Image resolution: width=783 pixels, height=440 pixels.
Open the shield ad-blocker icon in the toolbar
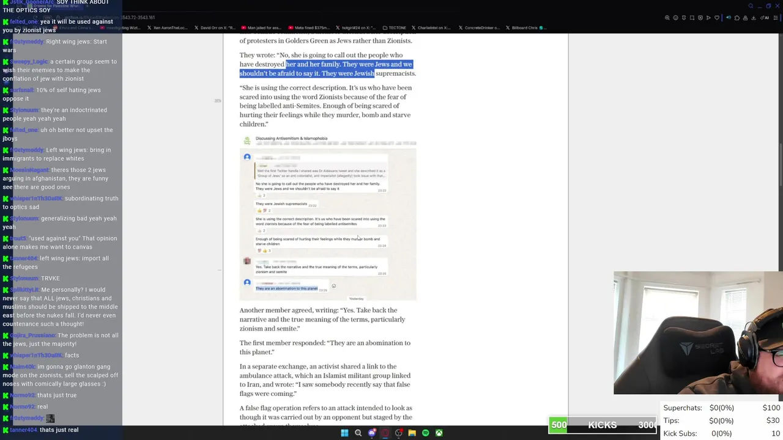(x=700, y=18)
